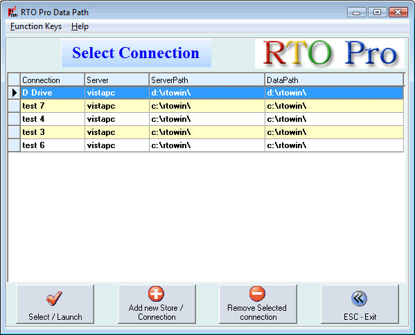
Task: Click the DataPath column header
Action: 334,80
